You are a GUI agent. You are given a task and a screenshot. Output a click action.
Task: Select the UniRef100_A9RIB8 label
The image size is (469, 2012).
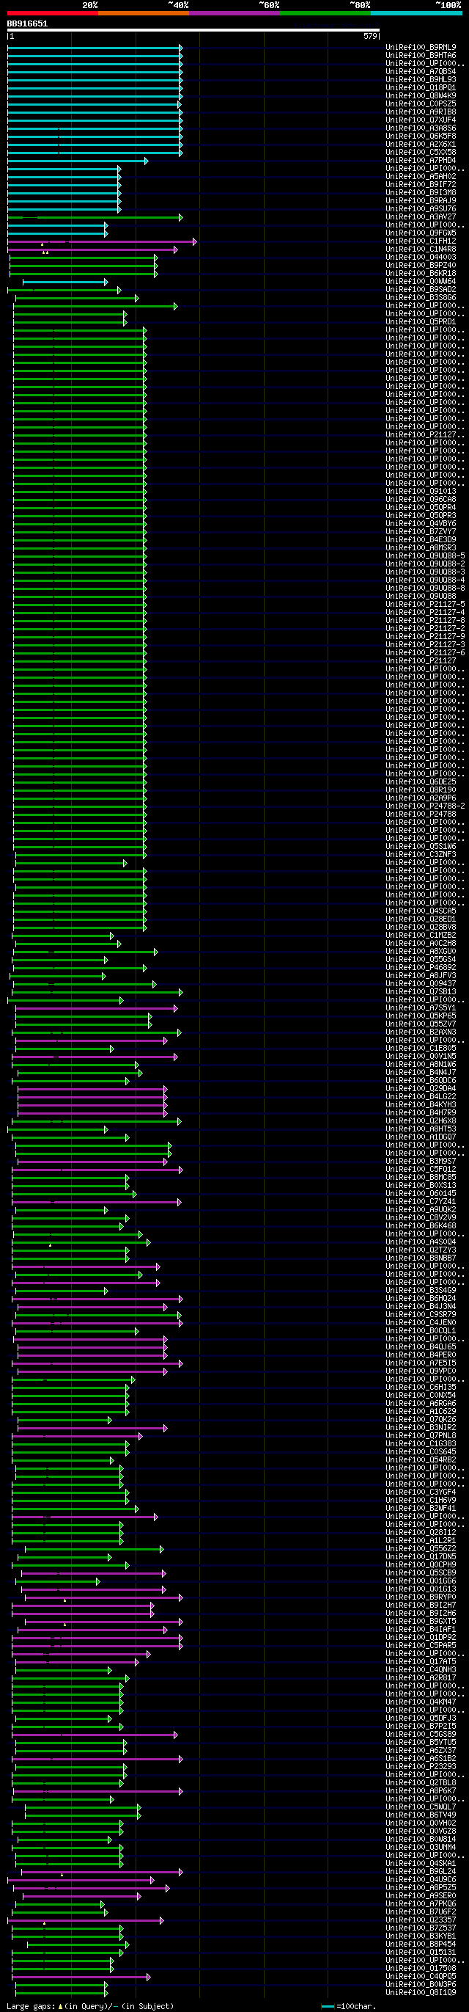click(x=421, y=112)
